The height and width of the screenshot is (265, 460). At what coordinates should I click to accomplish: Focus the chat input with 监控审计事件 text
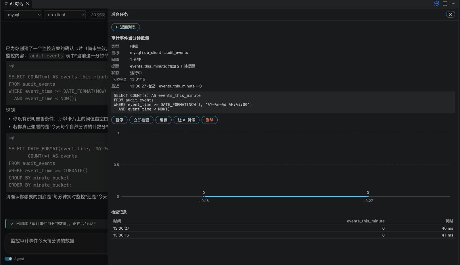(57, 243)
